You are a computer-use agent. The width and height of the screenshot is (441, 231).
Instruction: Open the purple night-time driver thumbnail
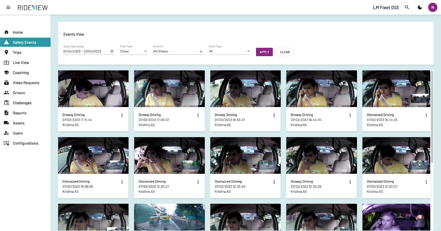coord(396,217)
